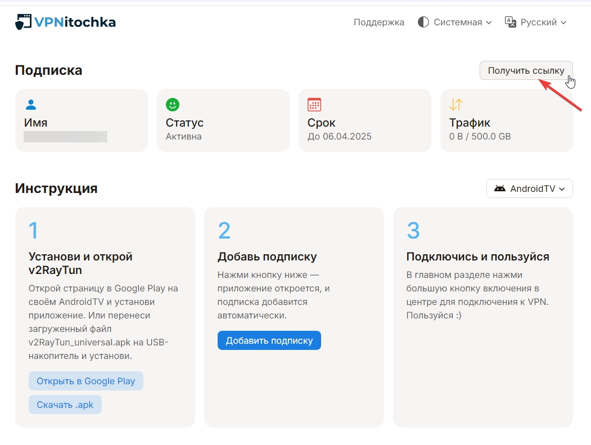Viewport: 591px width, 445px height.
Task: Click the Трафик usage value 0 B / 500.0 GB
Action: click(x=480, y=137)
